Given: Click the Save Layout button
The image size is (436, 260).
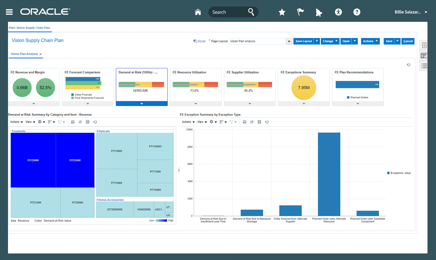Looking at the screenshot, I should point(303,41).
